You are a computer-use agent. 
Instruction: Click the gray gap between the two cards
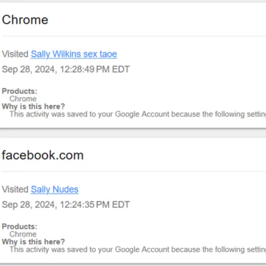point(133,134)
